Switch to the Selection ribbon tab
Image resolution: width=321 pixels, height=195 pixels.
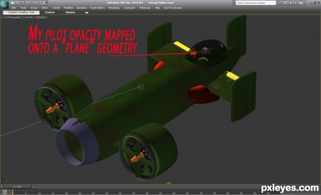click(x=70, y=12)
